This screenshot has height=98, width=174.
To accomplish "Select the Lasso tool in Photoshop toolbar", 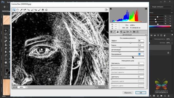I will pyautogui.click(x=6, y=34).
